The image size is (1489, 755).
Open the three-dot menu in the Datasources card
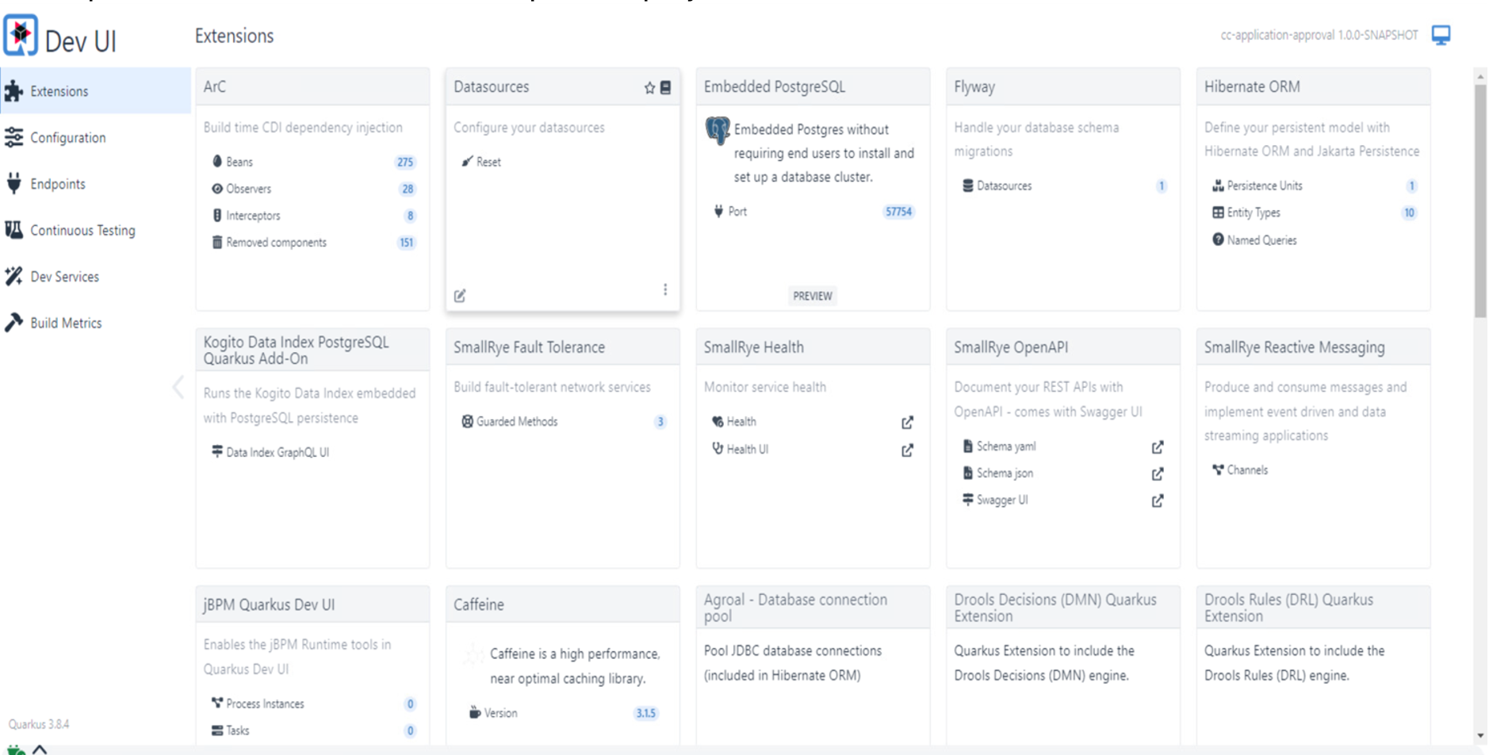[x=665, y=289]
